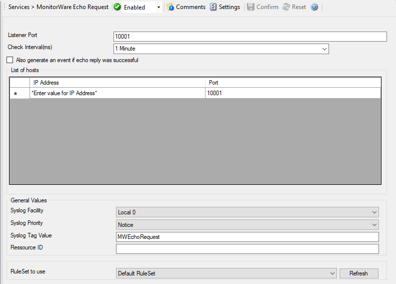Click the Reset refresh arrows icon
396x284 pixels.
click(286, 7)
